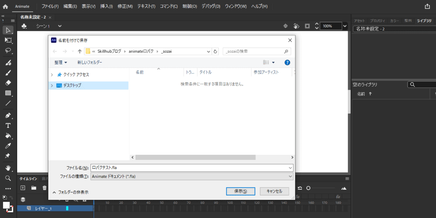436x218 pixels.
Task: Select the Eyedropper tool
Action: pyautogui.click(x=8, y=146)
